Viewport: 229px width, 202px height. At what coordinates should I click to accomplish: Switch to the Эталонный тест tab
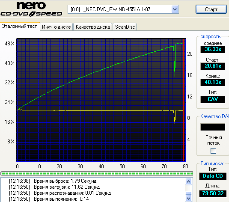point(20,26)
